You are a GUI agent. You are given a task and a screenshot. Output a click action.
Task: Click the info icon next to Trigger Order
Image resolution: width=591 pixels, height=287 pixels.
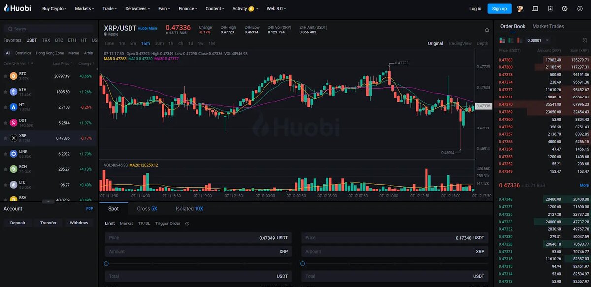[x=187, y=223]
